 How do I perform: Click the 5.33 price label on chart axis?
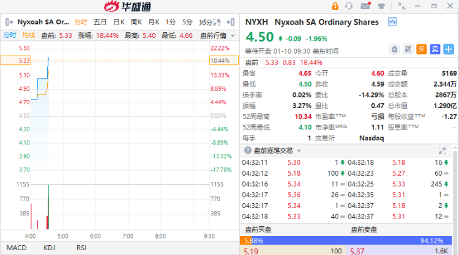[x=16, y=60]
